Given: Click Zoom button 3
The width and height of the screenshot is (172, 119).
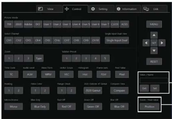Looking at the screenshot, I should 28,58.
